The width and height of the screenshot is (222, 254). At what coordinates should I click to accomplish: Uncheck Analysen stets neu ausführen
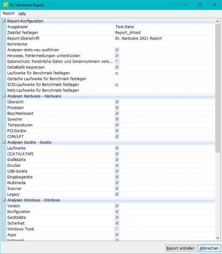pyautogui.click(x=117, y=50)
